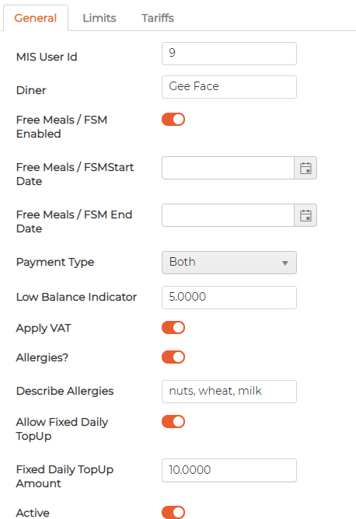The image size is (356, 519).
Task: Click the Low Balance Indicator field
Action: tap(229, 298)
